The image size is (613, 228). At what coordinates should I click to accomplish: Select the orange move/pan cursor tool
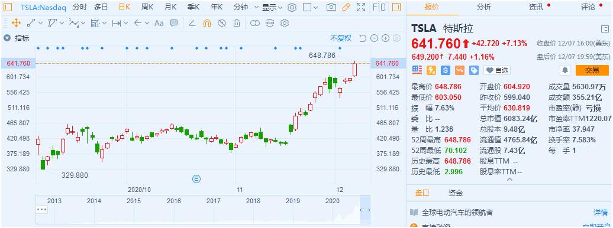click(x=16, y=23)
